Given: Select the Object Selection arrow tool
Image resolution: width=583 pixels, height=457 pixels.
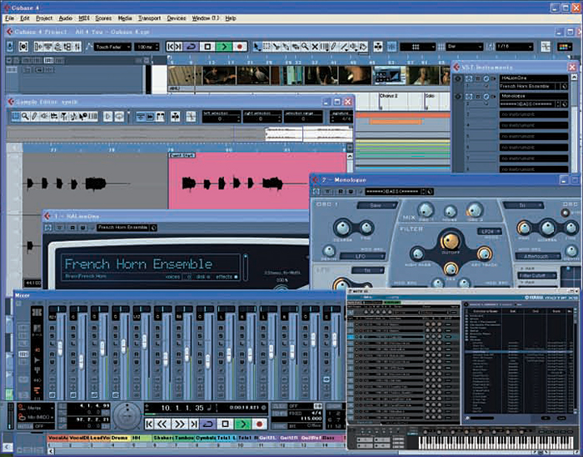Looking at the screenshot, I should click(x=257, y=47).
